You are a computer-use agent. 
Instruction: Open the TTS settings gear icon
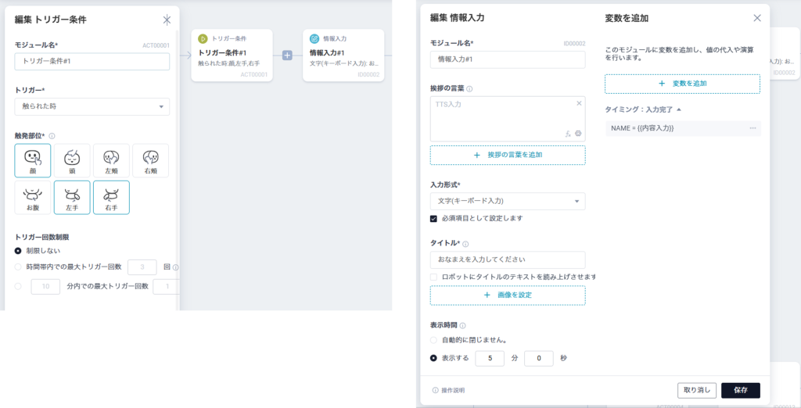click(578, 134)
